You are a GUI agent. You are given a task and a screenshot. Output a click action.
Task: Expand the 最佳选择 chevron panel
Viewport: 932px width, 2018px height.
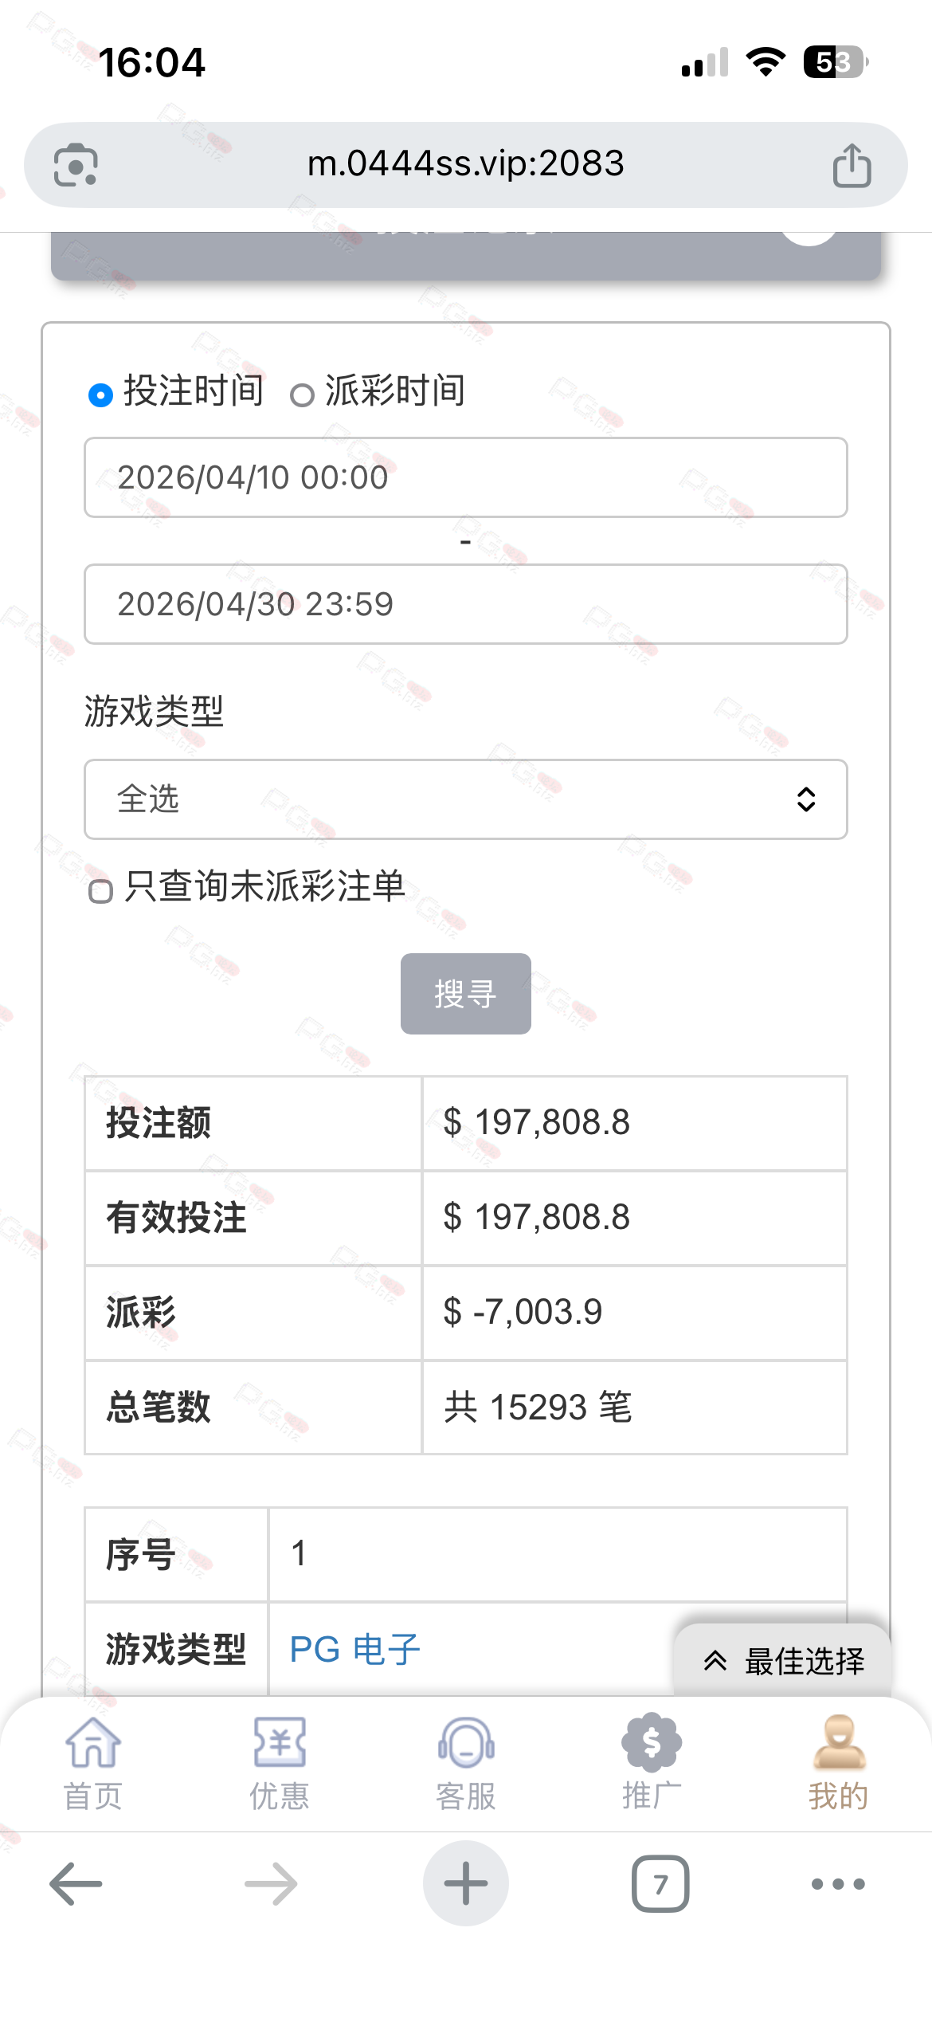pyautogui.click(x=783, y=1661)
